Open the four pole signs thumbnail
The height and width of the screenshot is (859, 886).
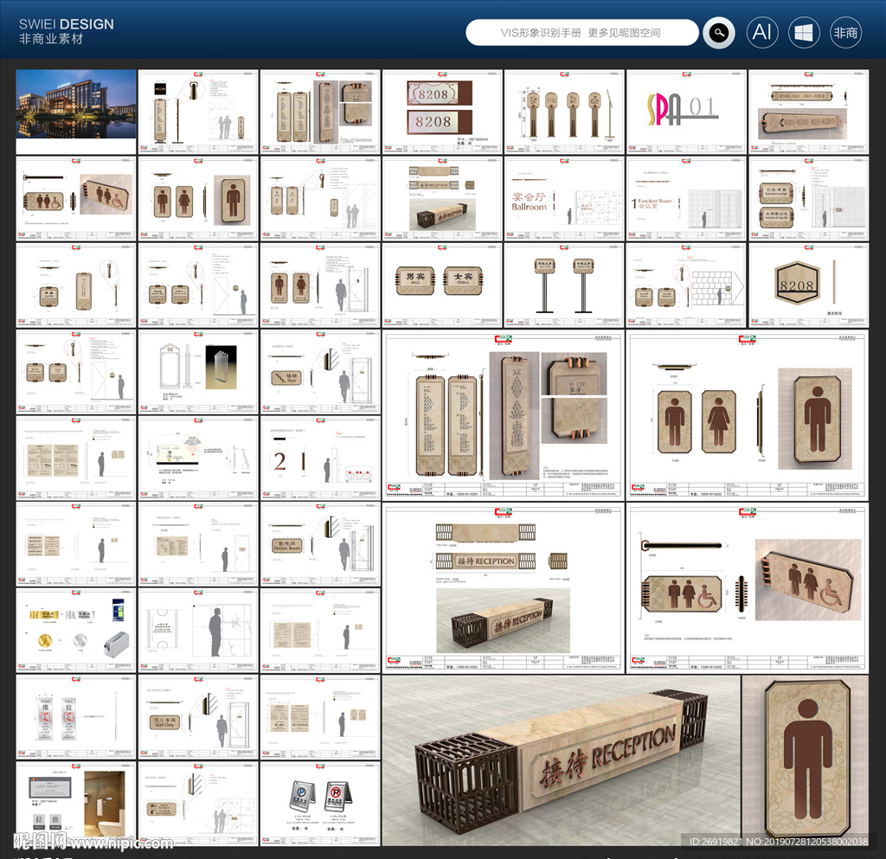(564, 112)
